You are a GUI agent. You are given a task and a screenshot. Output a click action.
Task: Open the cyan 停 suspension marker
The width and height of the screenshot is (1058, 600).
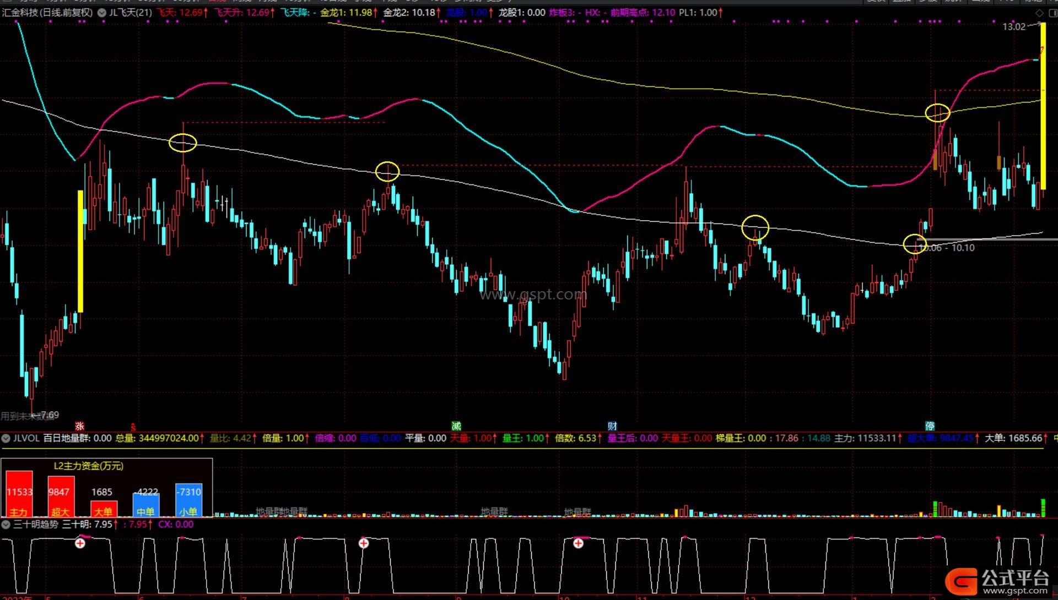tap(930, 426)
